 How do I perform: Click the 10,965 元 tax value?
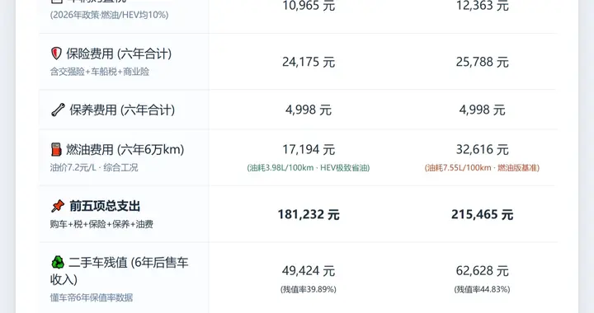(x=309, y=6)
